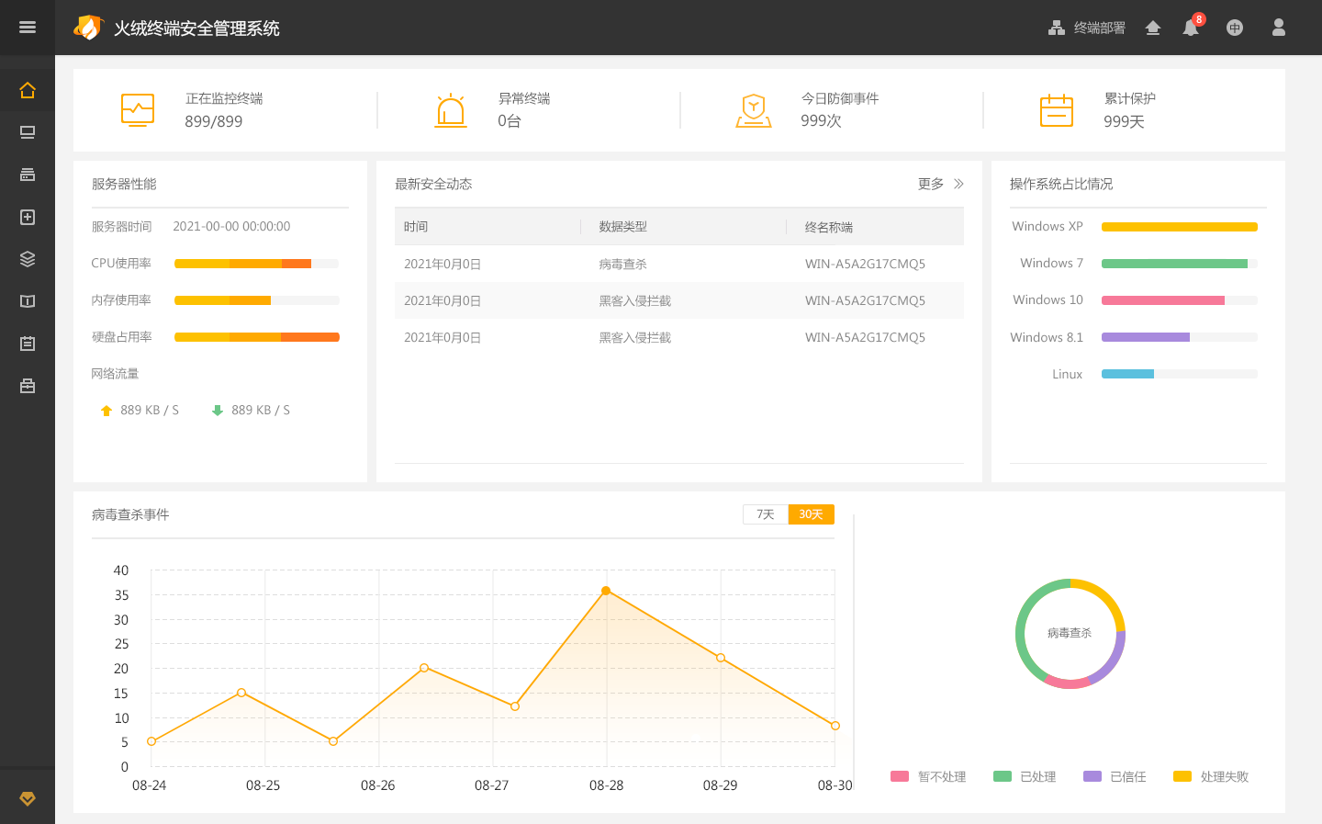Click the 处理失败 yellow legend swatch
The width and height of the screenshot is (1322, 824).
click(1182, 776)
